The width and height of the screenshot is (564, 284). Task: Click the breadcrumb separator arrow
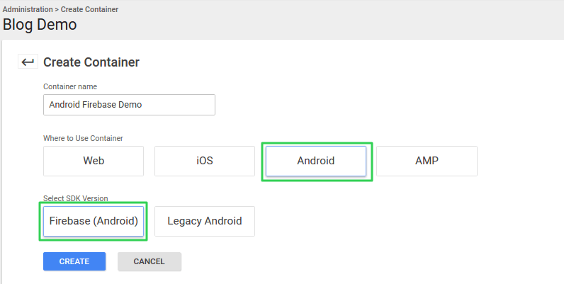pos(57,9)
